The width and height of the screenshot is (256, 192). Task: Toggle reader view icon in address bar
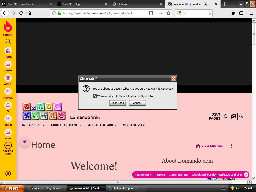(x=151, y=13)
